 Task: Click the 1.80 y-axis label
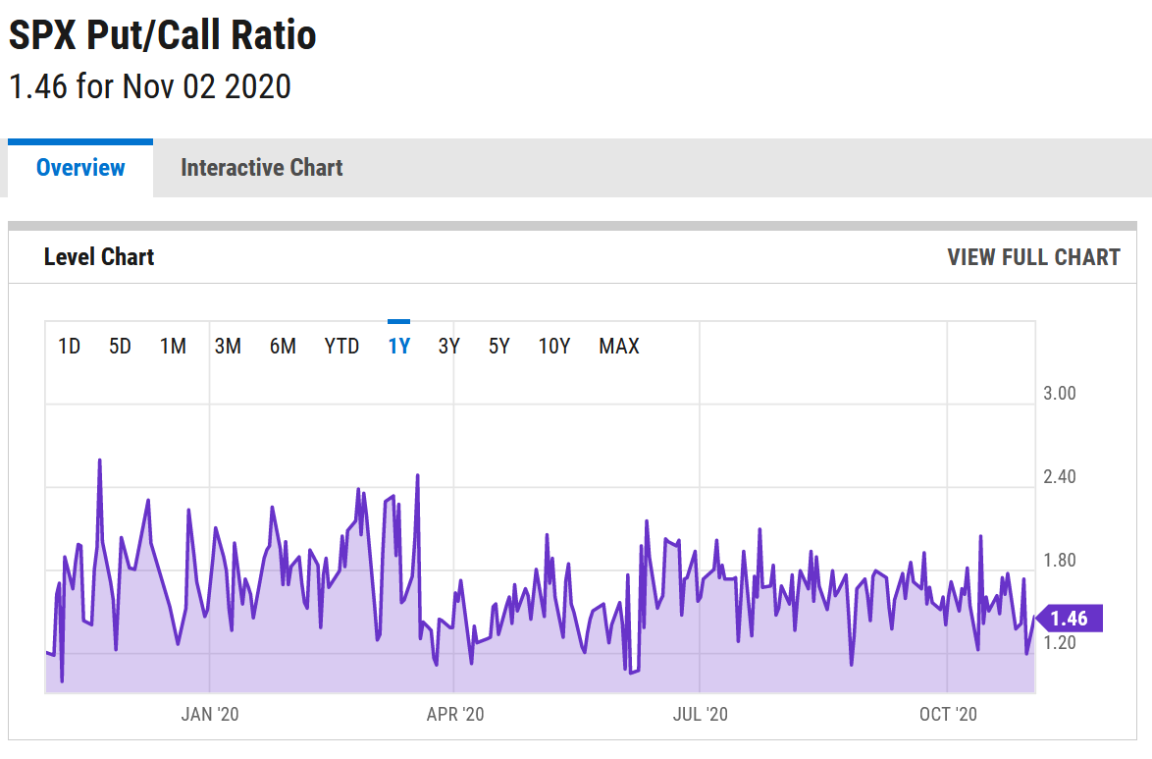pos(1060,561)
